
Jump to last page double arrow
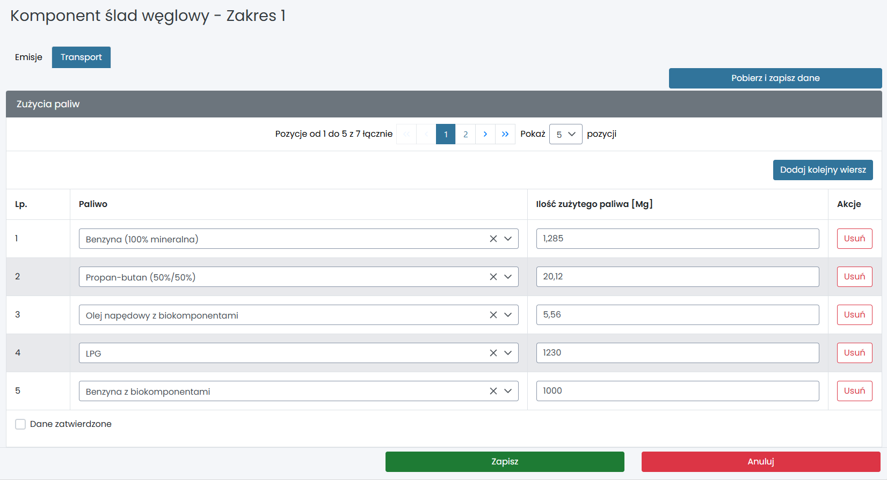pos(505,134)
